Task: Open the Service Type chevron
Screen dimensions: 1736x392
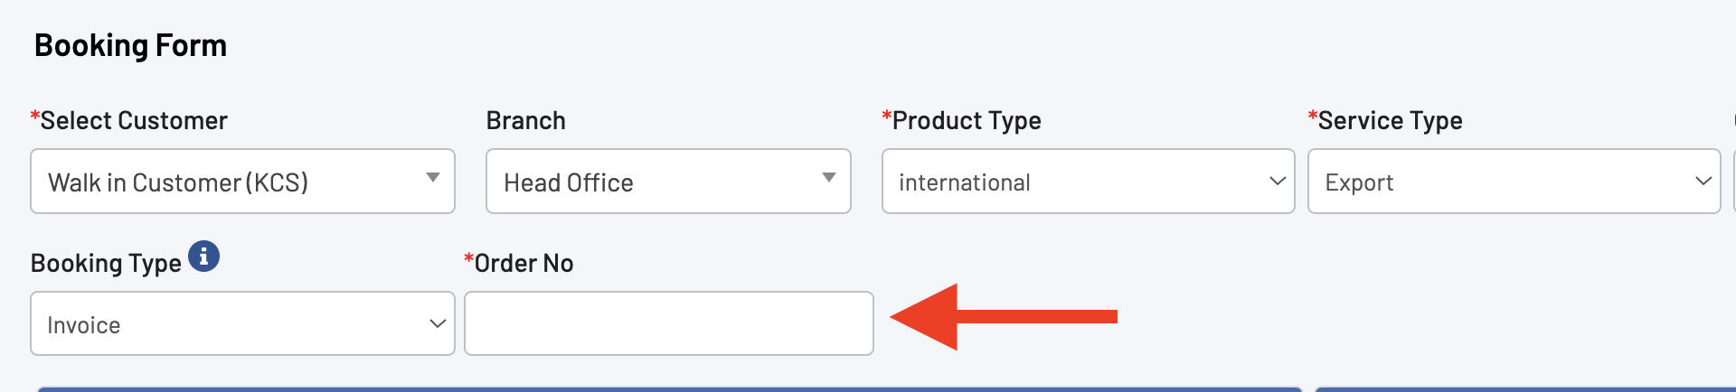Action: (x=1703, y=182)
